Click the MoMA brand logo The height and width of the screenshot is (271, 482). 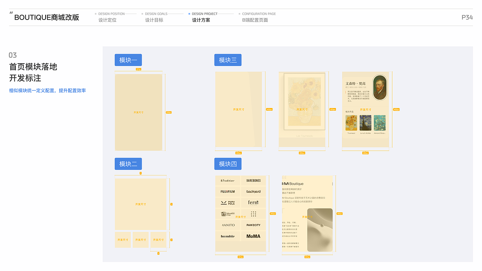point(253,236)
